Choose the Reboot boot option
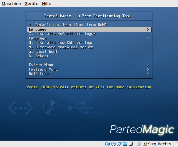 click(39, 56)
